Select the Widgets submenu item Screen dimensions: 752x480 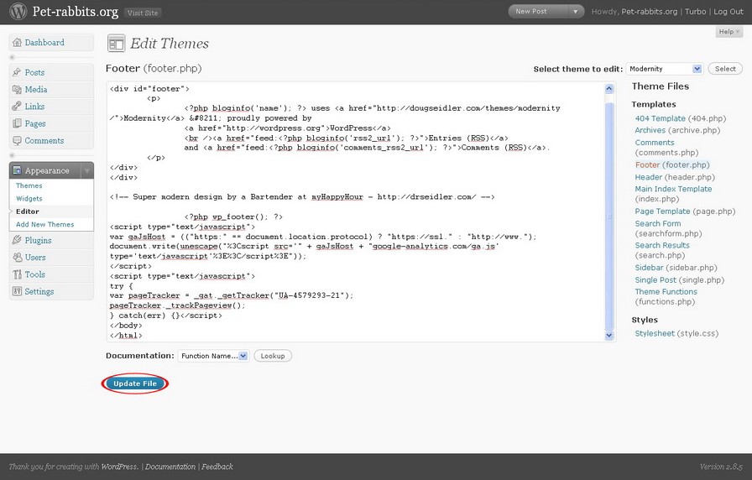tap(29, 199)
